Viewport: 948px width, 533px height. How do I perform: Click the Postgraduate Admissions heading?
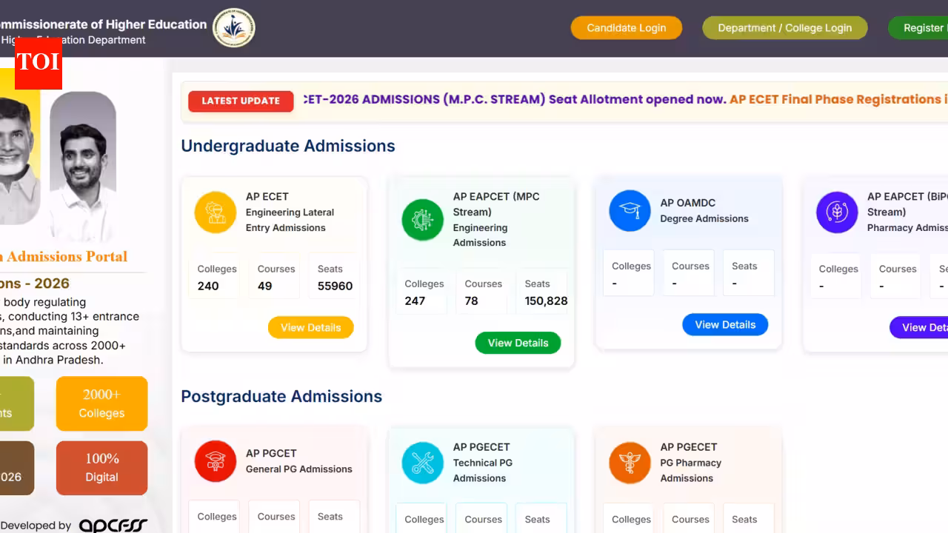click(281, 396)
